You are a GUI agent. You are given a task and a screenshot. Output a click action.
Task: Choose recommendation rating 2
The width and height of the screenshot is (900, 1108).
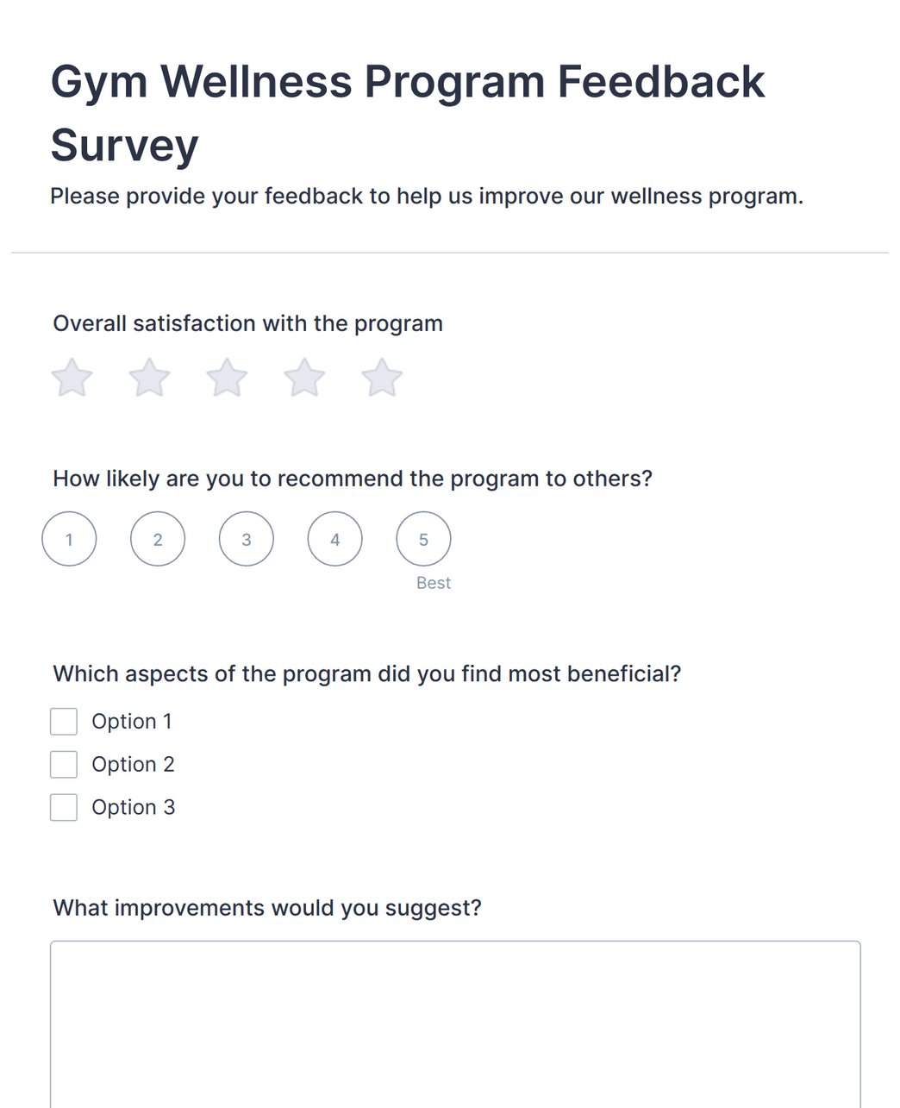tap(158, 539)
